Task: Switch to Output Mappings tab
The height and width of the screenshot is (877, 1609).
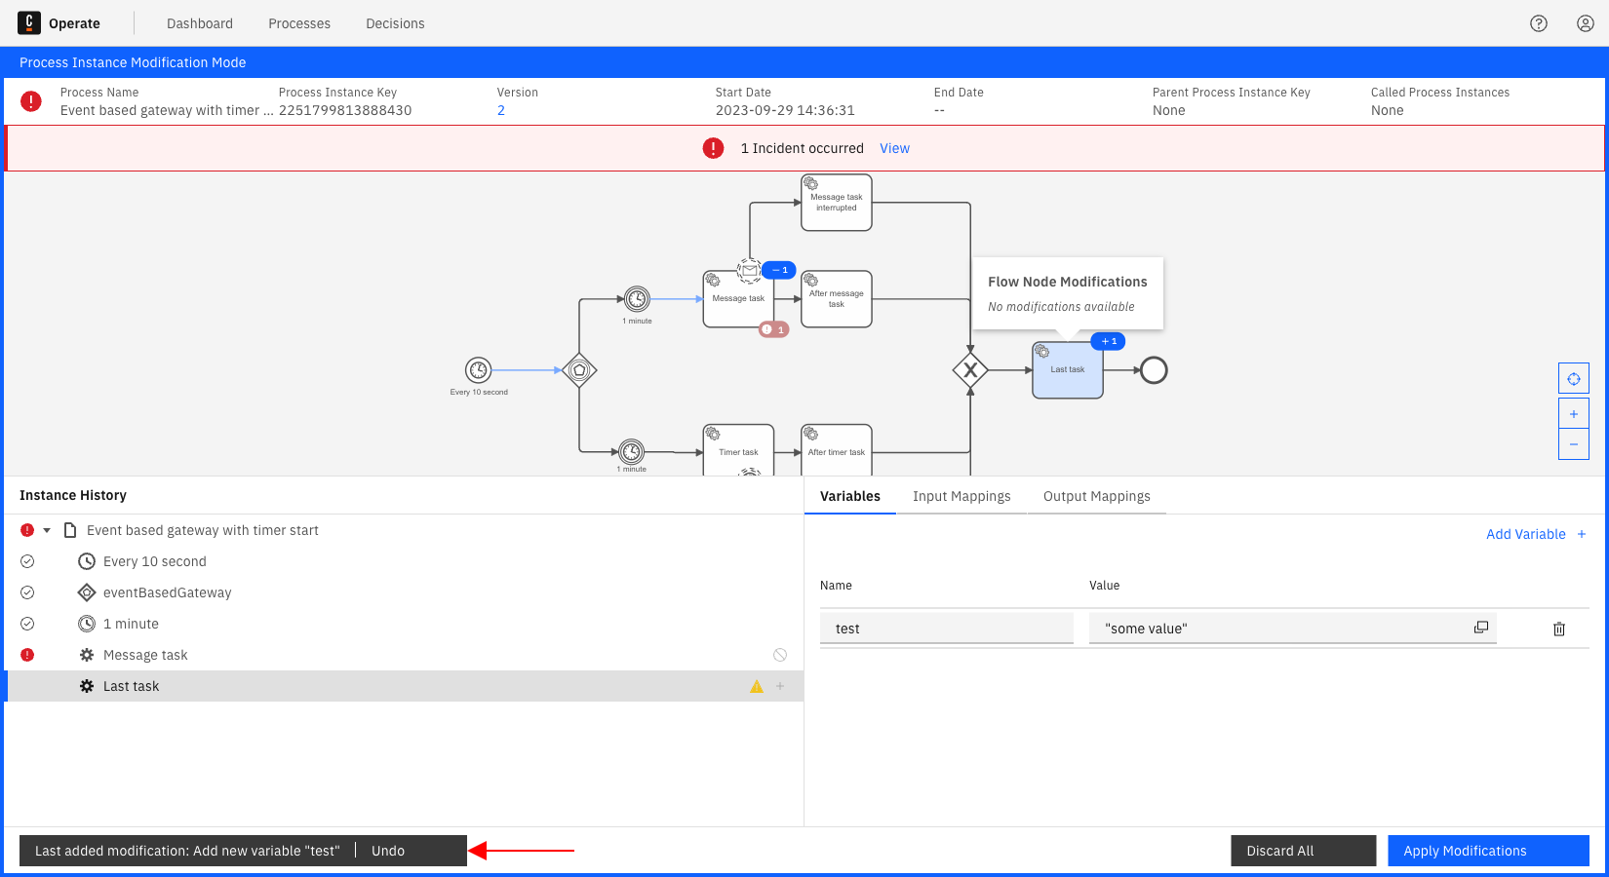Action: click(1096, 496)
